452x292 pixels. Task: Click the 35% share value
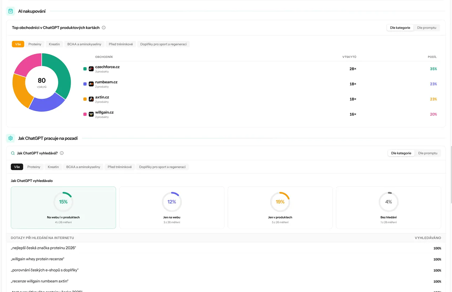pos(433,69)
